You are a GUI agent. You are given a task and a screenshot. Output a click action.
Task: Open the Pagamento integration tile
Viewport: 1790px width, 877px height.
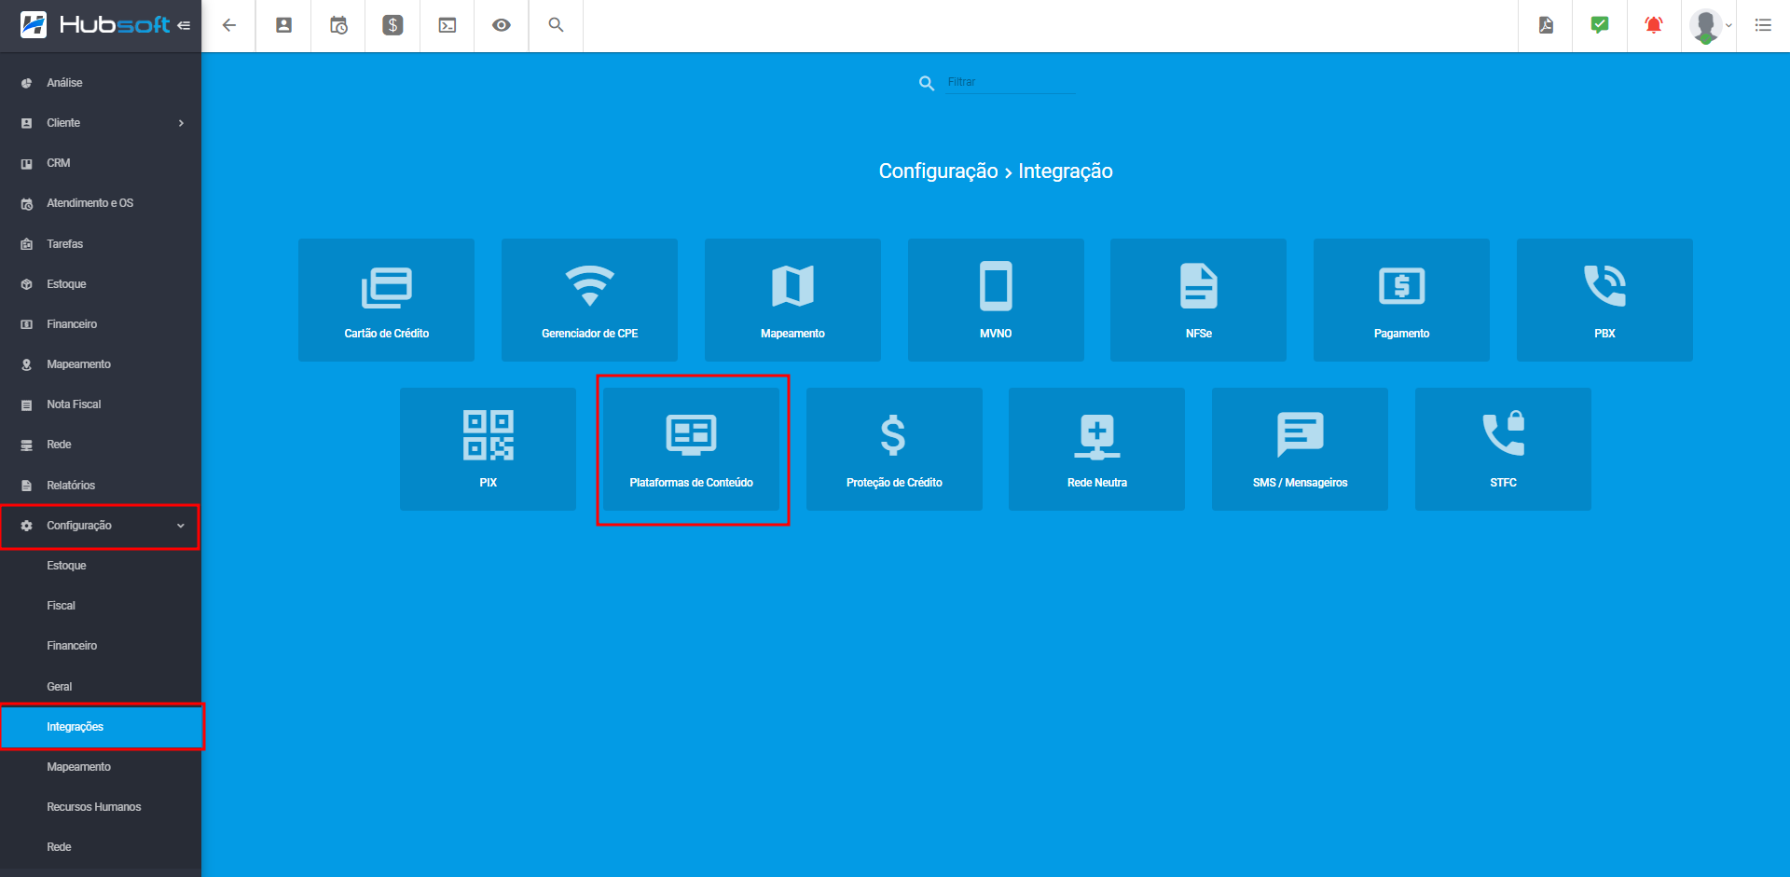click(1401, 300)
